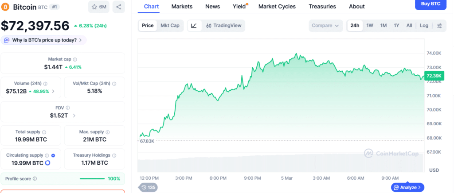Click the Circulating supply info icon

47,155
